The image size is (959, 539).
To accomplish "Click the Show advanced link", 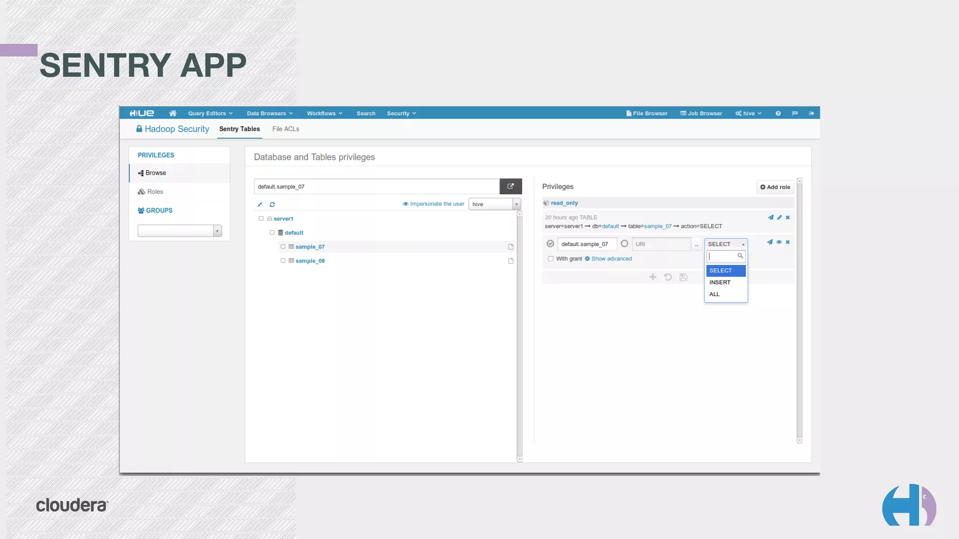I will point(611,259).
